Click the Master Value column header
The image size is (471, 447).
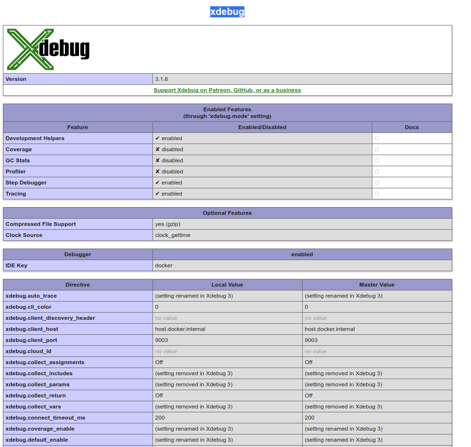[x=377, y=285]
